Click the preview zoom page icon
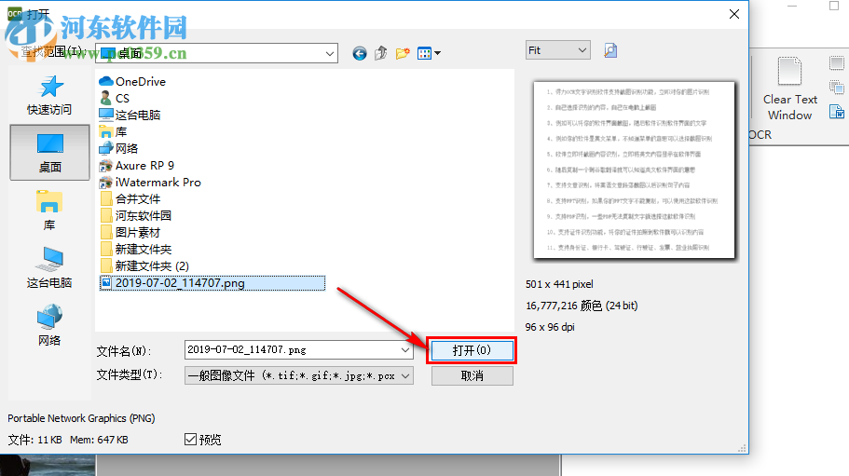 click(610, 50)
